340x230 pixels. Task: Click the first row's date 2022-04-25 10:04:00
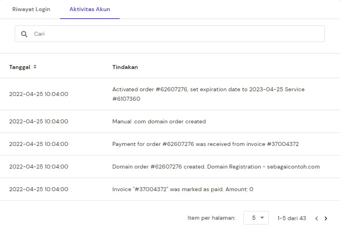point(39,94)
